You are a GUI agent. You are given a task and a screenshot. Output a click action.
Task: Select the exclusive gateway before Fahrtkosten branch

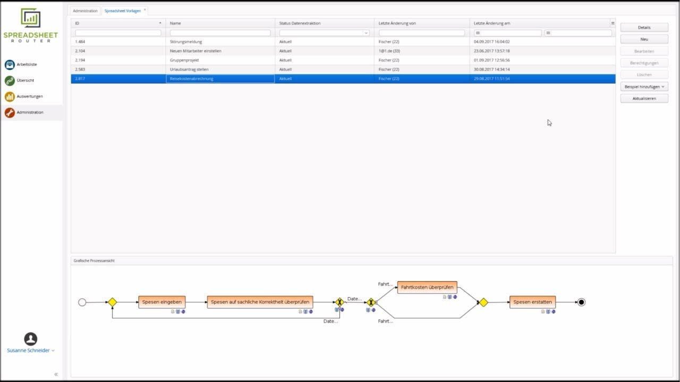pyautogui.click(x=371, y=302)
